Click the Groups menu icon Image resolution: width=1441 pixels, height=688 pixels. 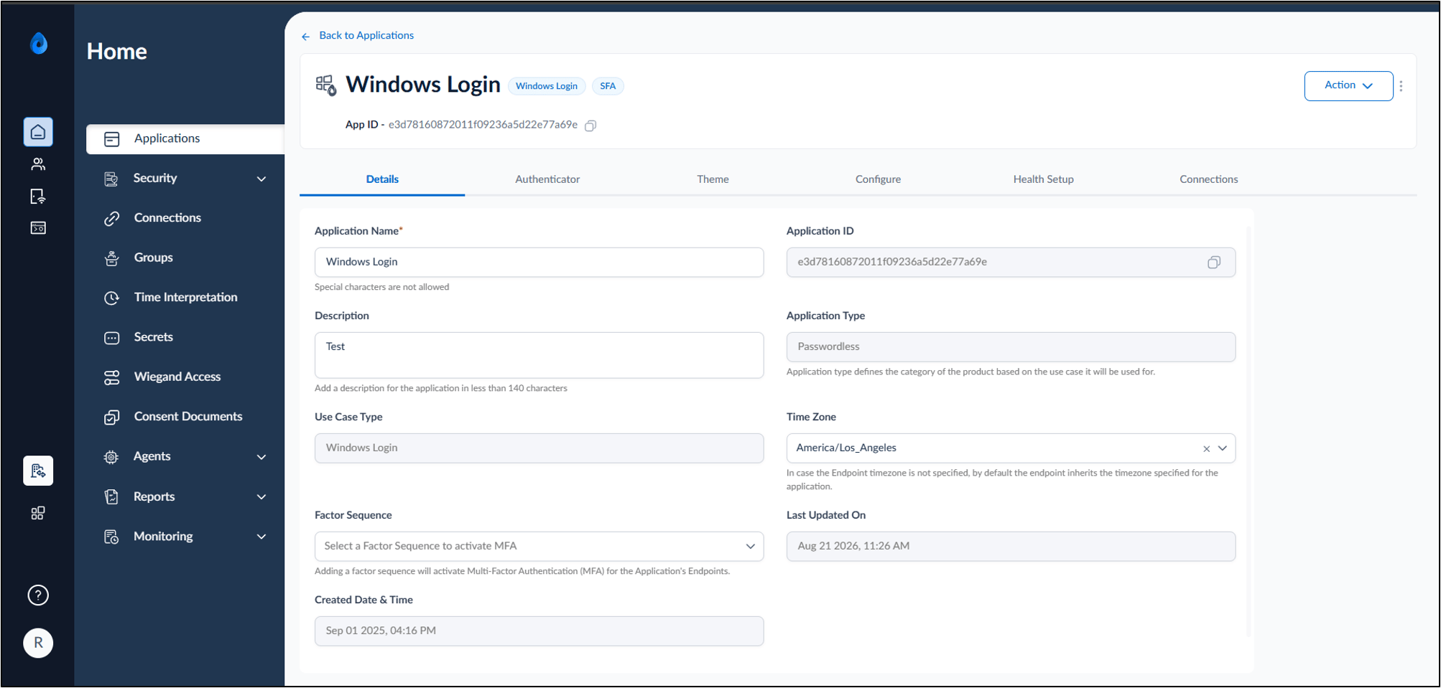pos(111,258)
